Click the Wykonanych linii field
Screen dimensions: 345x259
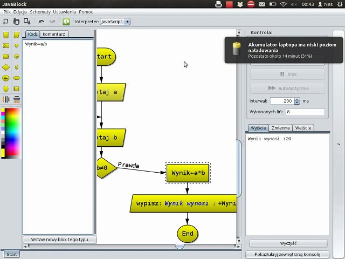[305, 112]
